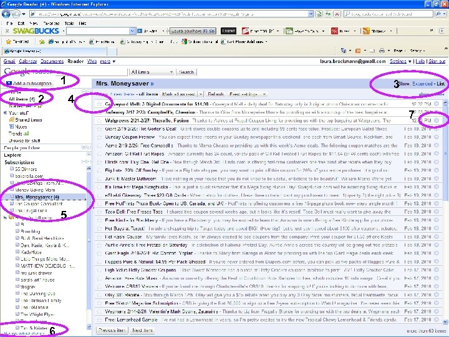Open the Edit menu
Image resolution: width=449 pixels, height=337 pixels.
tap(21, 23)
